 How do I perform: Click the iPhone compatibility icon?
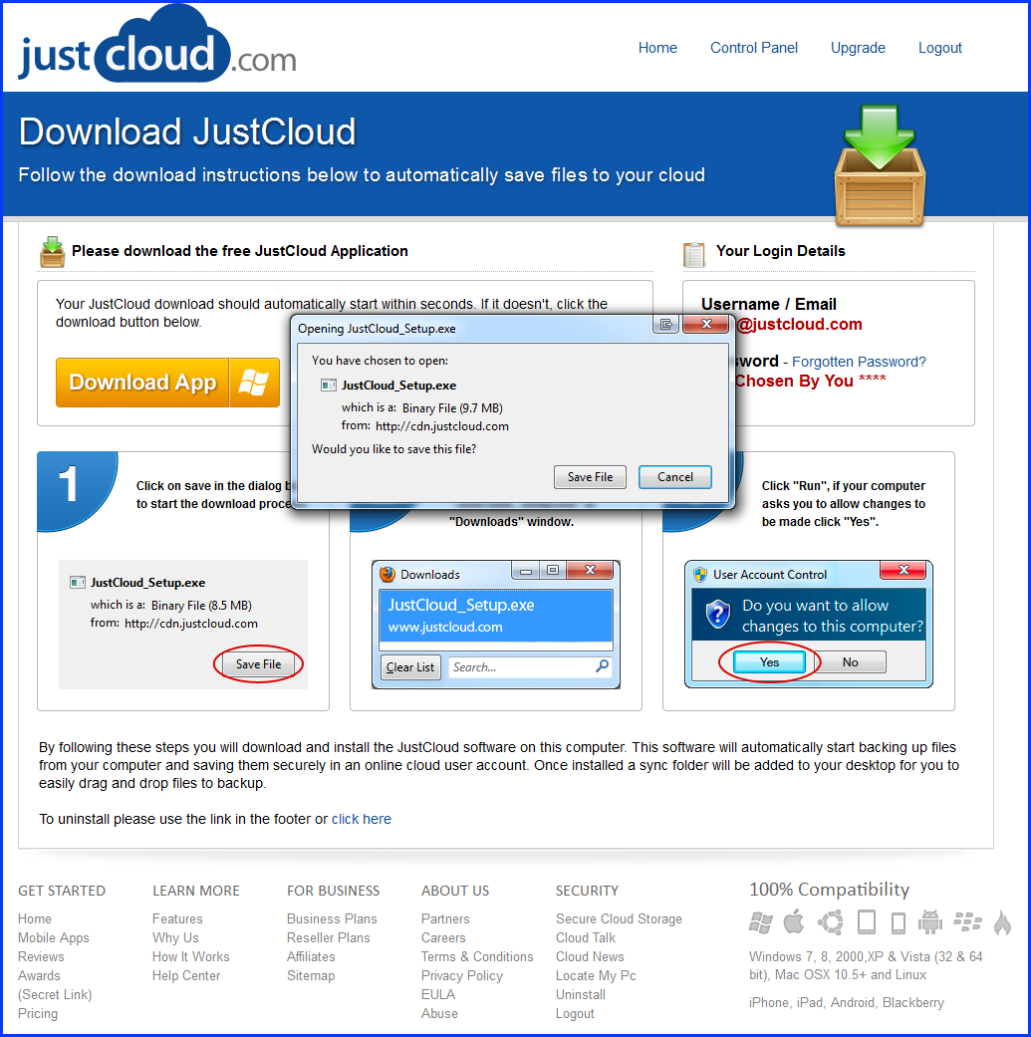click(899, 922)
